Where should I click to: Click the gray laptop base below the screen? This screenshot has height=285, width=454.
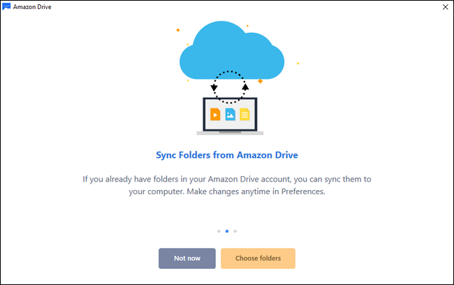[x=230, y=132]
